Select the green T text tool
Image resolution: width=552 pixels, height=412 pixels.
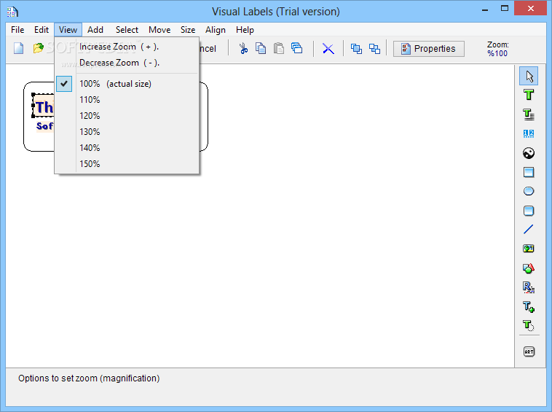coord(529,95)
